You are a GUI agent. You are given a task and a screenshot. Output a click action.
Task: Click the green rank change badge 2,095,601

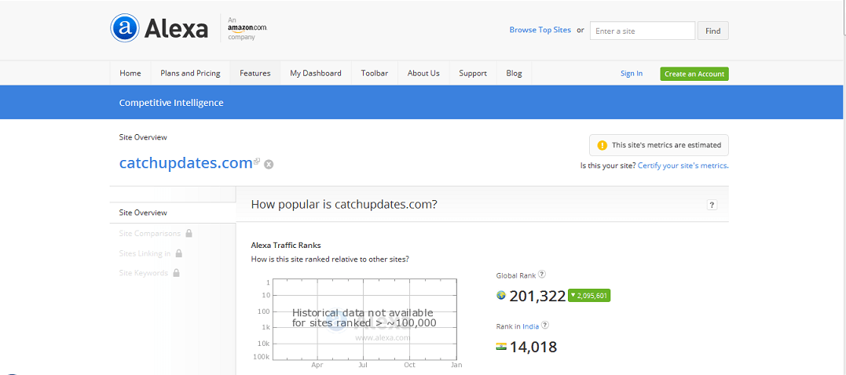tap(589, 295)
